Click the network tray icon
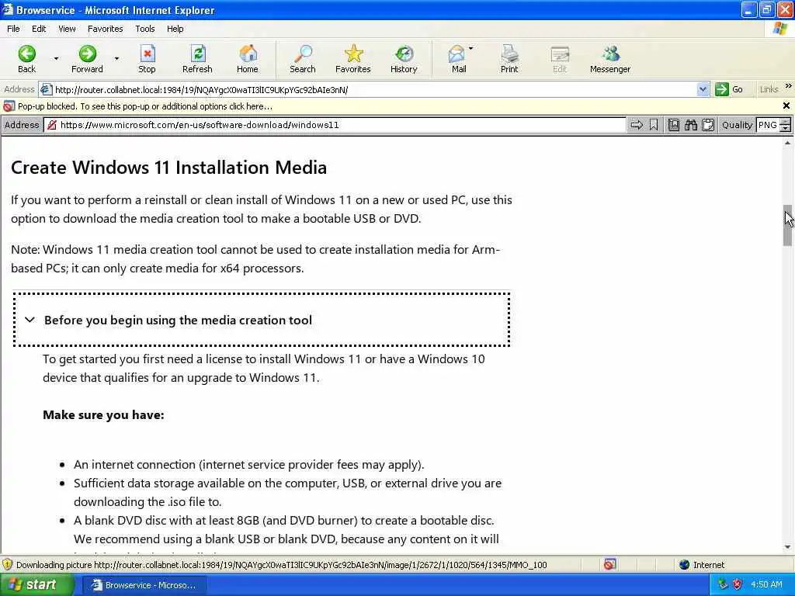 [723, 584]
